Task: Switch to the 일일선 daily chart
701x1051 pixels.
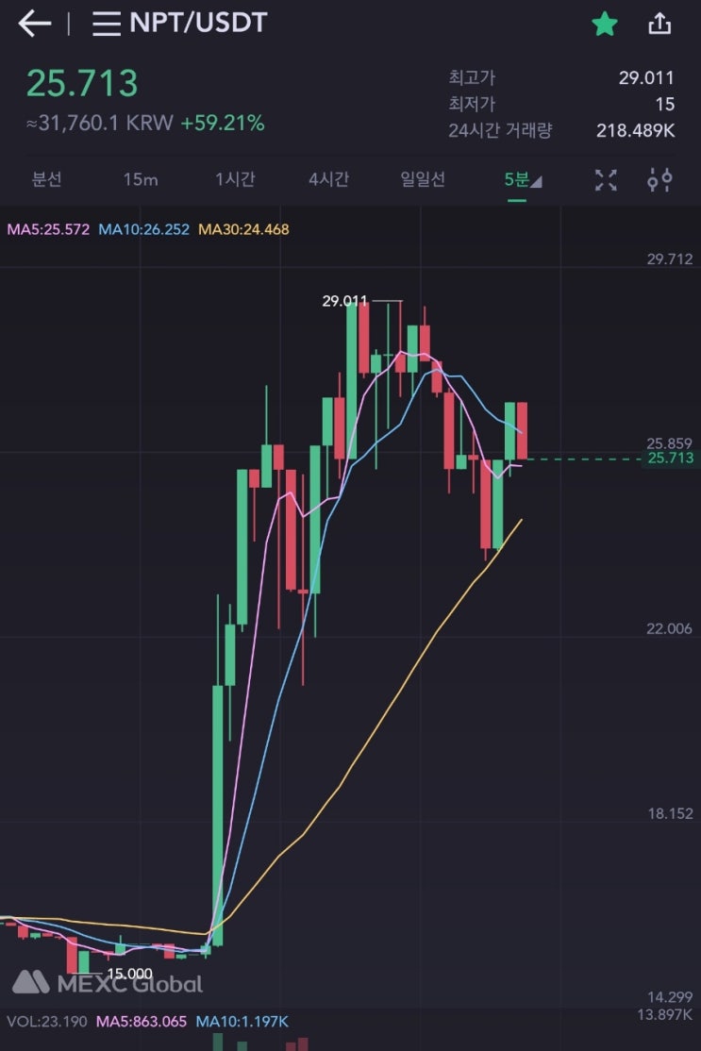Action: [423, 179]
